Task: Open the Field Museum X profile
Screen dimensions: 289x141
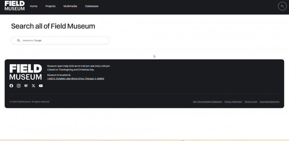Action: (x=33, y=86)
